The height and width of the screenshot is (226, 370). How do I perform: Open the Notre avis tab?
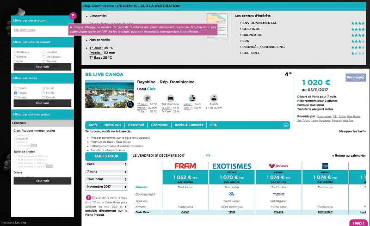click(113, 125)
